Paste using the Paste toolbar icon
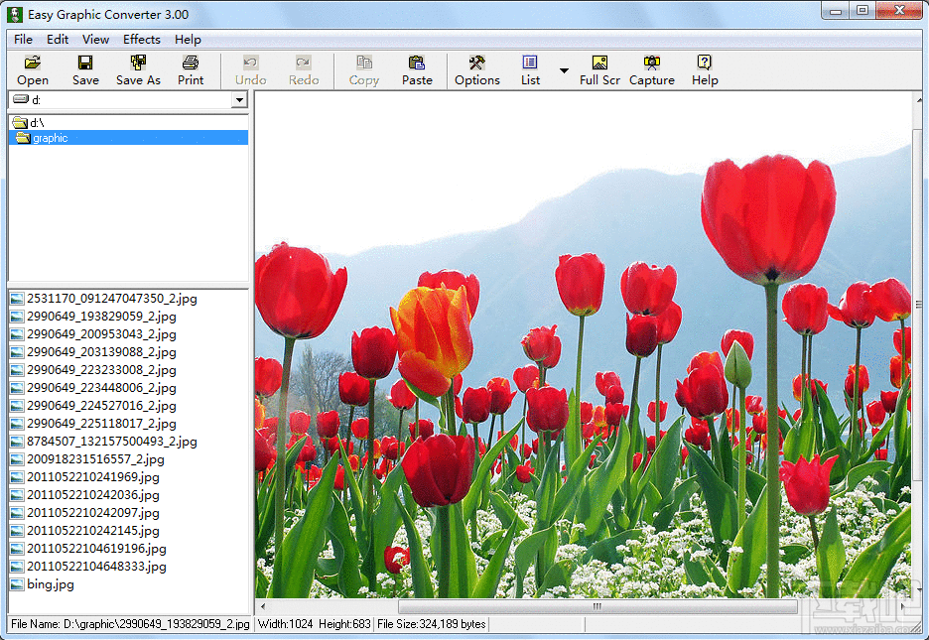 [417, 69]
